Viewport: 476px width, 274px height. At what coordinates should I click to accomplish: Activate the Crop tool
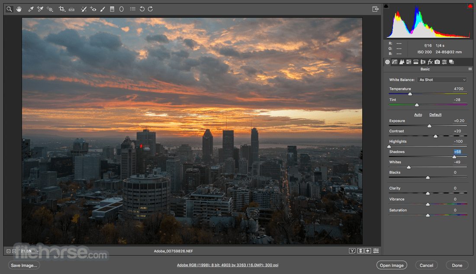61,9
